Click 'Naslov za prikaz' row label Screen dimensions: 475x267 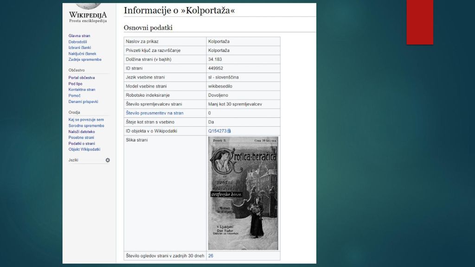coord(142,41)
